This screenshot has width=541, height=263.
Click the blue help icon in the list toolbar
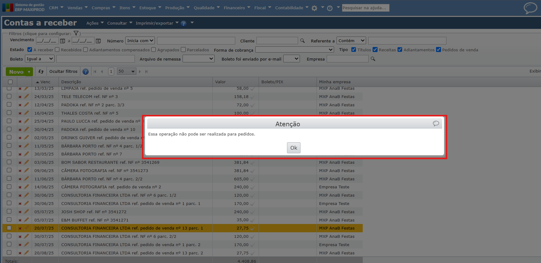pyautogui.click(x=86, y=72)
